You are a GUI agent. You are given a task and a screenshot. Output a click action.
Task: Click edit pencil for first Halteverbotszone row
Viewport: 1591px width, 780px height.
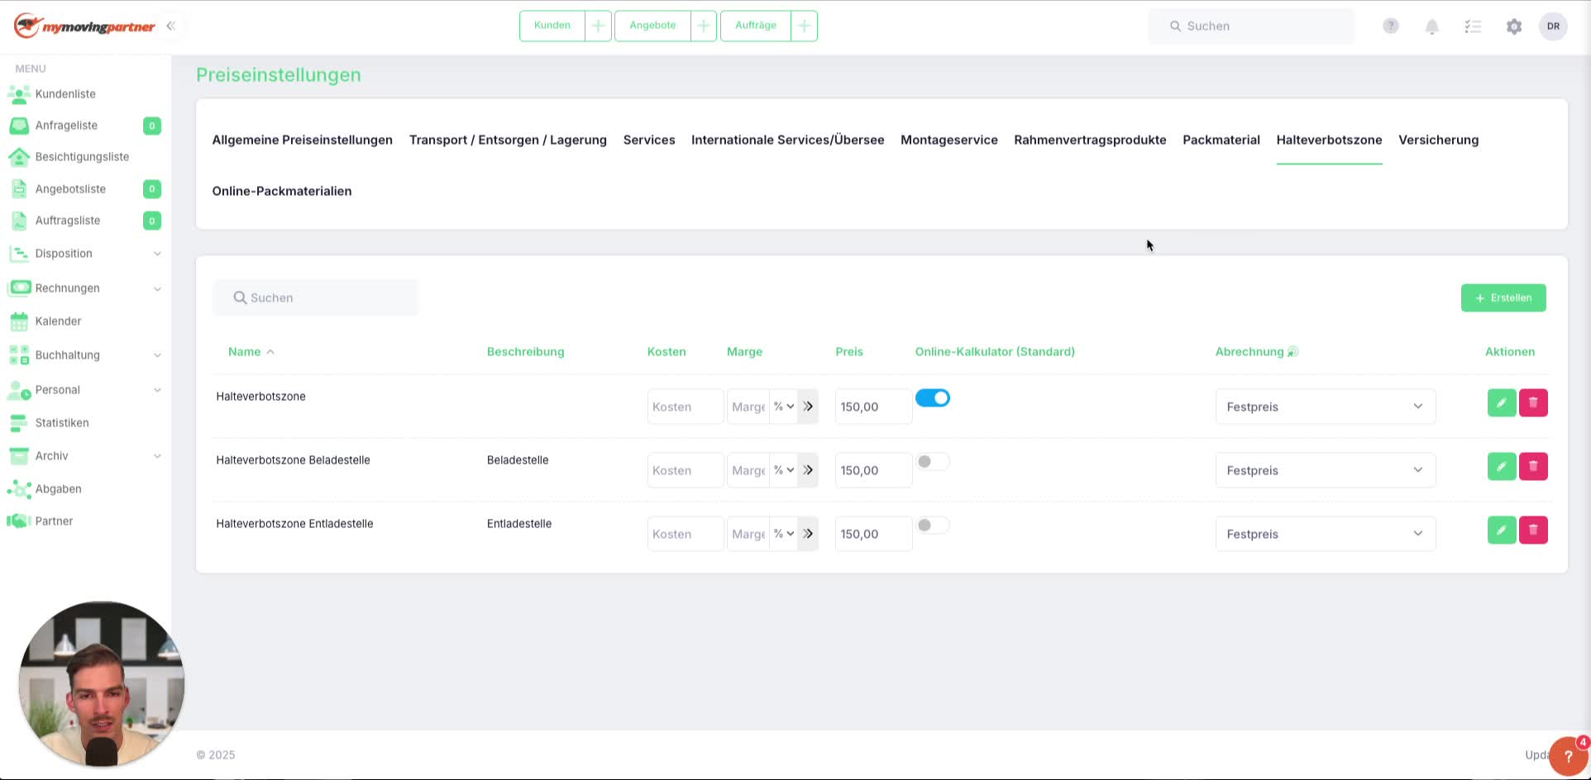click(1502, 402)
